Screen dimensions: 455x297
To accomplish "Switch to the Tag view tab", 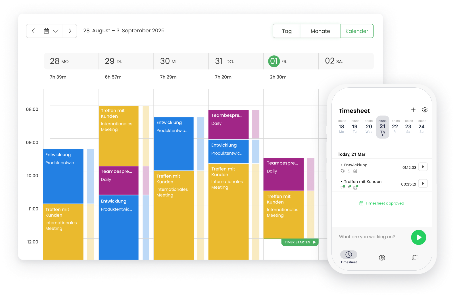I will coord(287,31).
